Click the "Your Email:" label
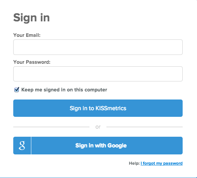 pos(27,35)
